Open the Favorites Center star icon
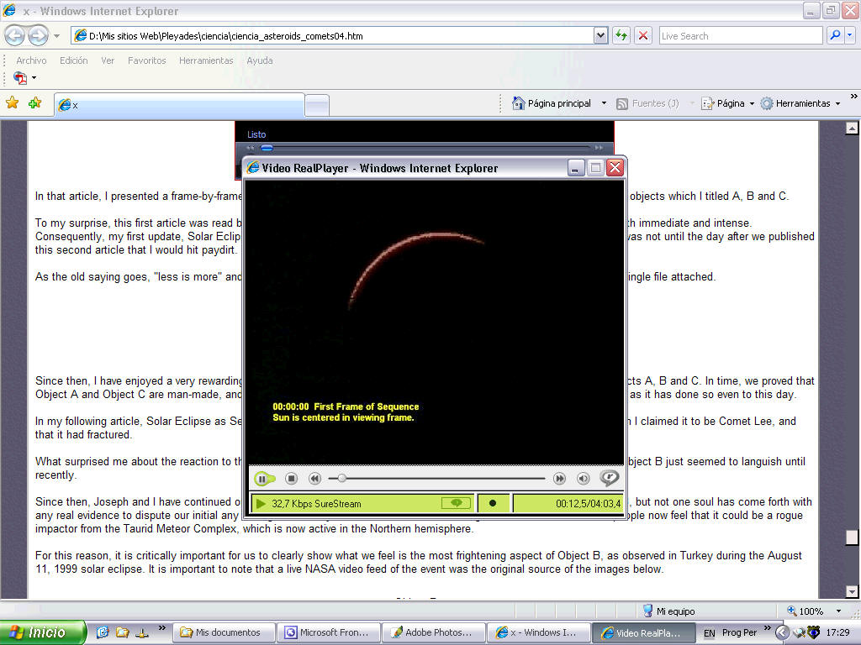 [13, 103]
